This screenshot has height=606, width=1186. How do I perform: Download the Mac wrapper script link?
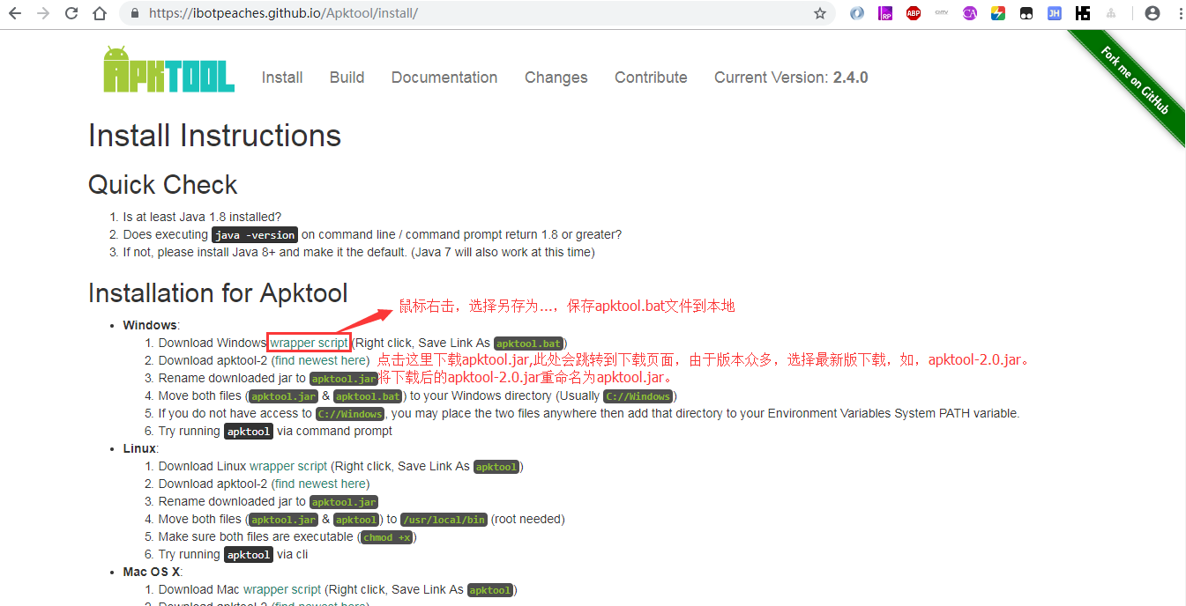click(282, 589)
